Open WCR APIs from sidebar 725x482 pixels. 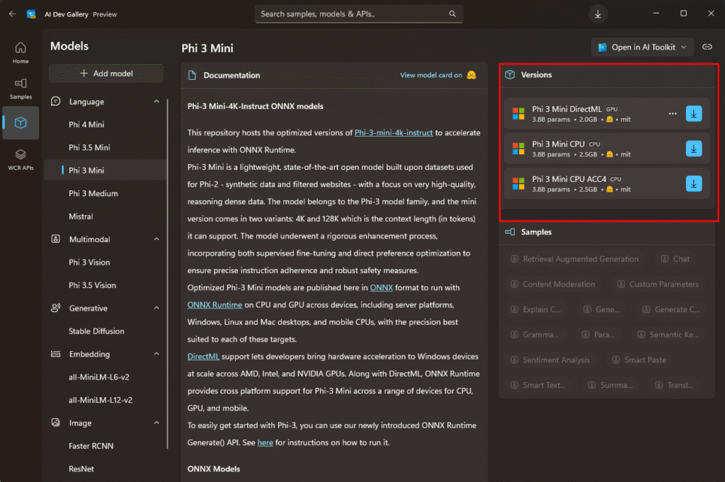tap(21, 159)
